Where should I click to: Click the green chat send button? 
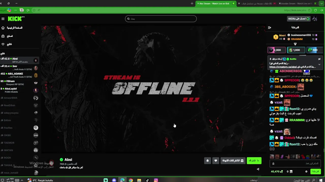click(x=316, y=171)
